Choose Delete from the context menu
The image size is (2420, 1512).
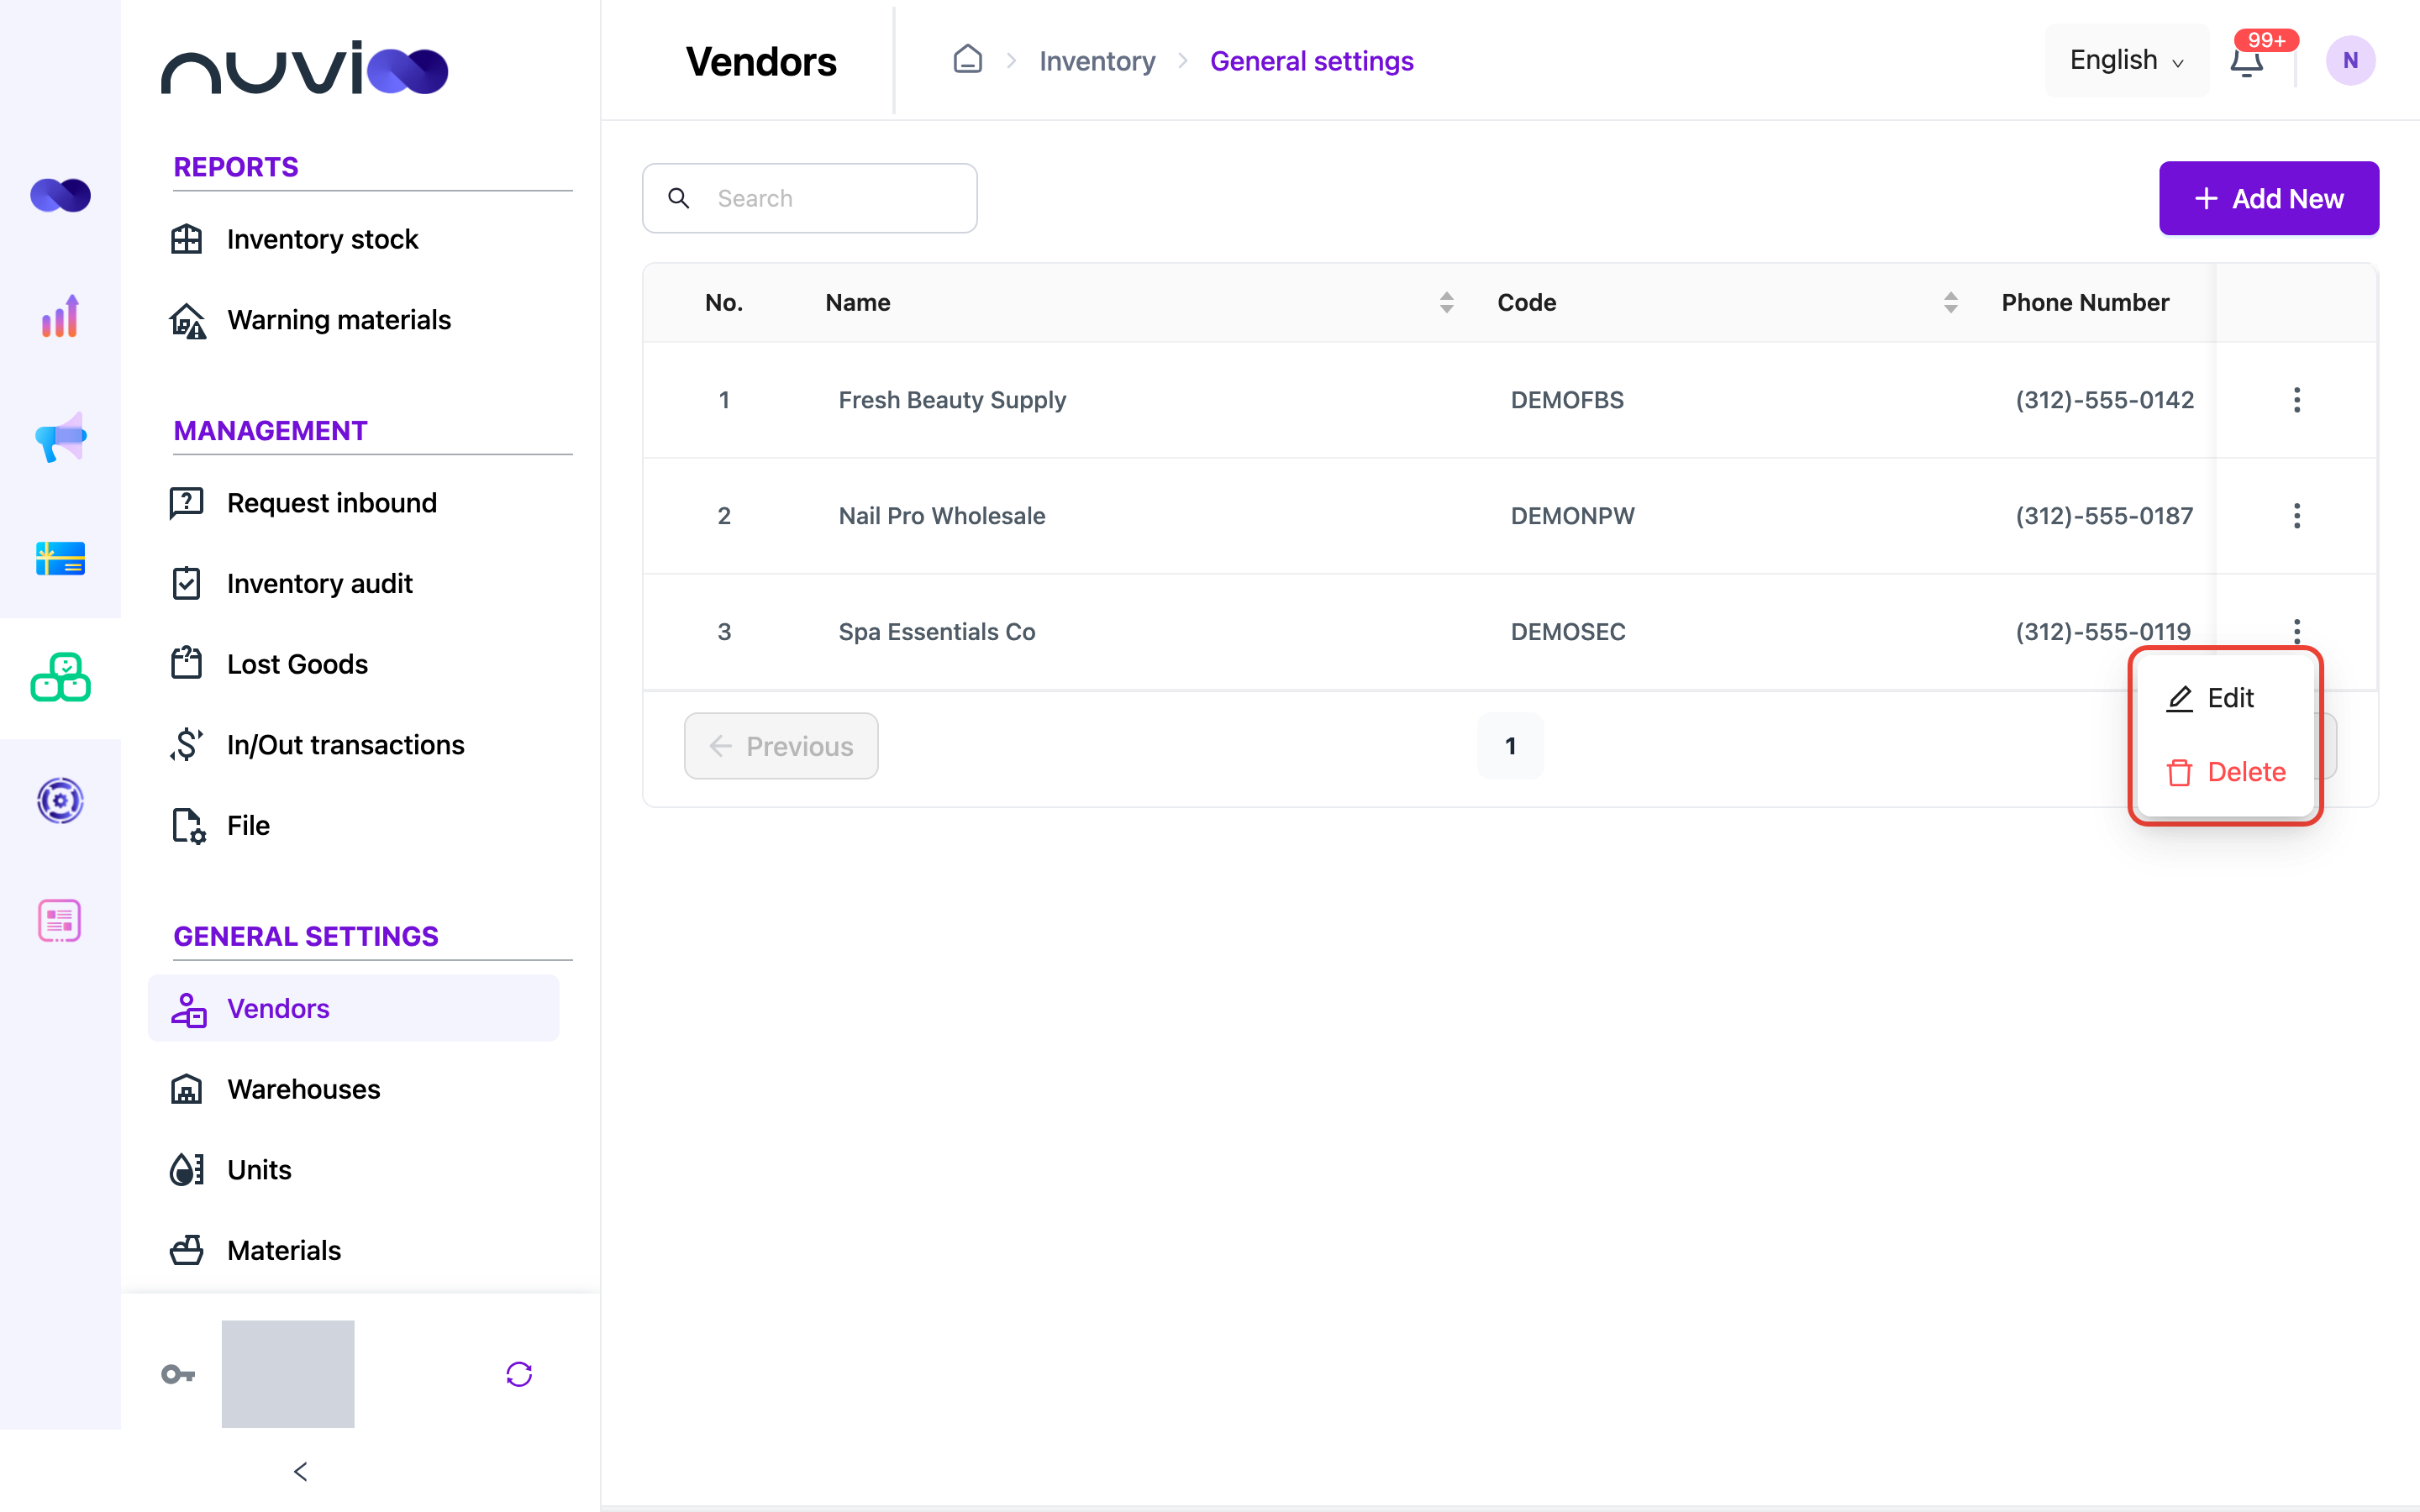click(2225, 772)
